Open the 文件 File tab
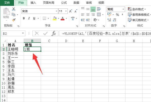151x102 pixels. [x=7, y=3]
